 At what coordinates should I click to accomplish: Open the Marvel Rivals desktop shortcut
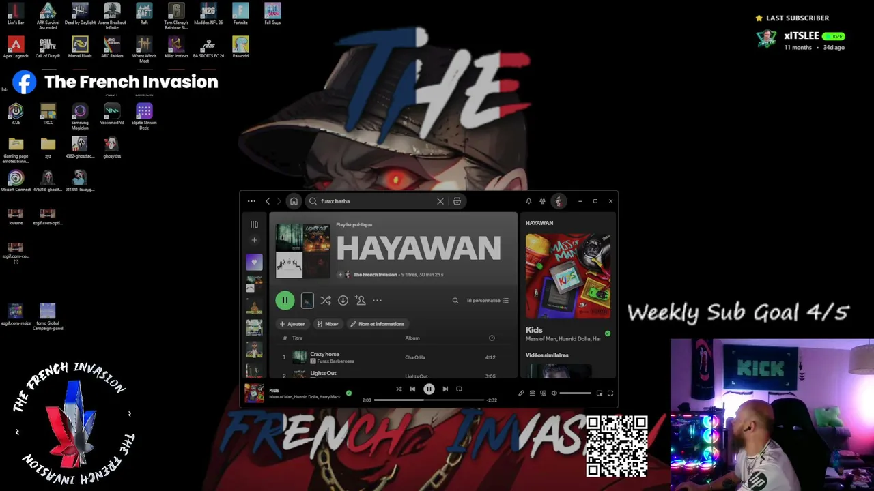click(x=80, y=48)
